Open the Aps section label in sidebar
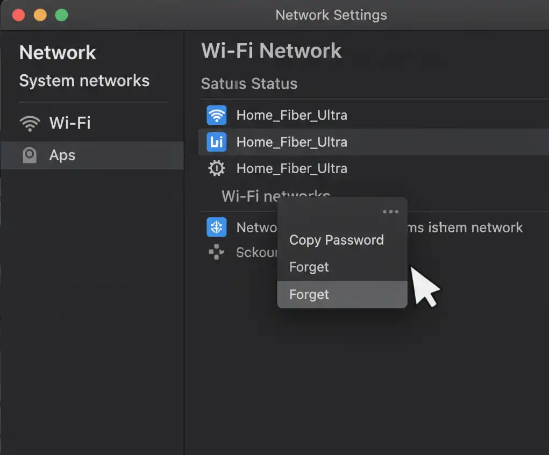 62,155
